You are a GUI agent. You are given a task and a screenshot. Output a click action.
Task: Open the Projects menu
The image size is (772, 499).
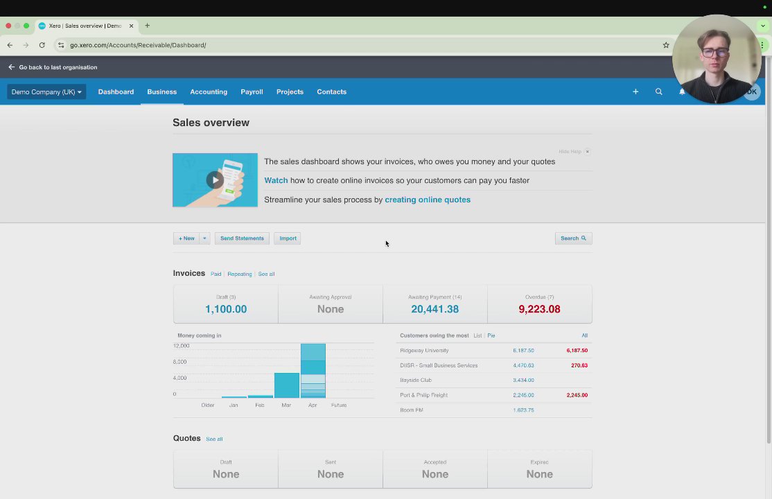tap(290, 91)
